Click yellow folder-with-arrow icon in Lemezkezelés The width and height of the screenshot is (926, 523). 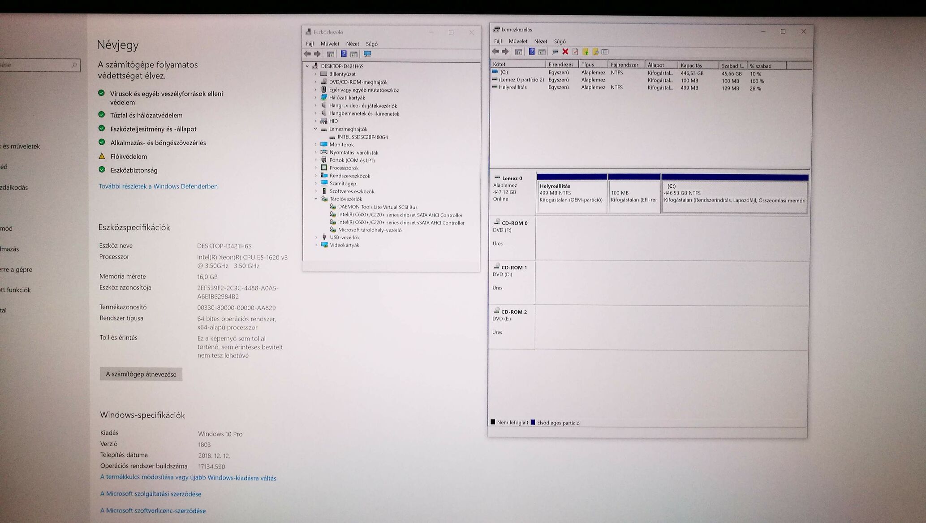point(586,52)
